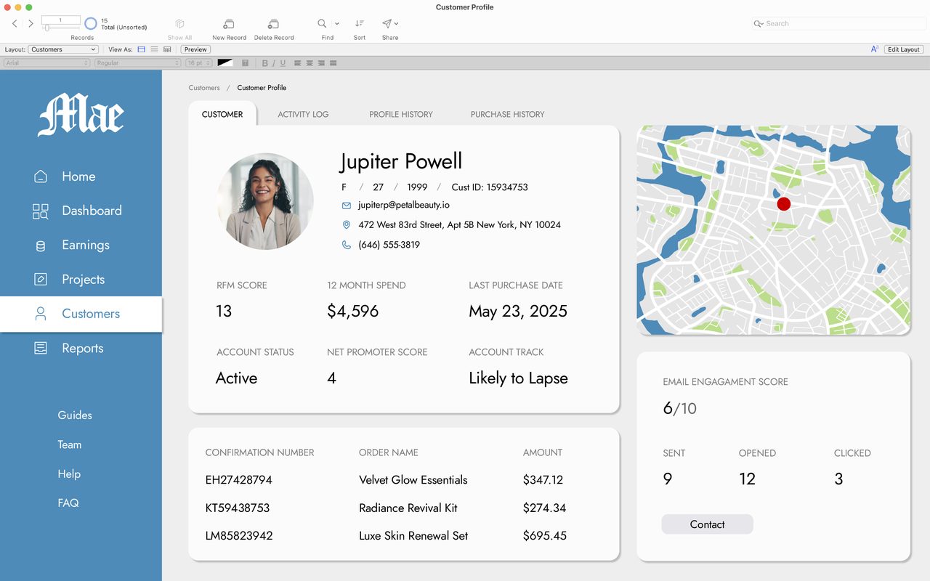This screenshot has height=581, width=930.
Task: Click the Mae logo
Action: 81,115
